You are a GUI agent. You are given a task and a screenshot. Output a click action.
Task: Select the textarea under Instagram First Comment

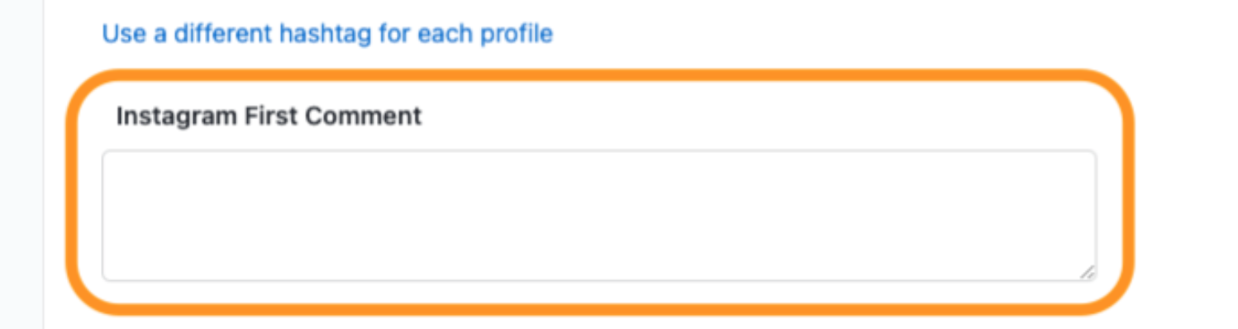click(599, 215)
